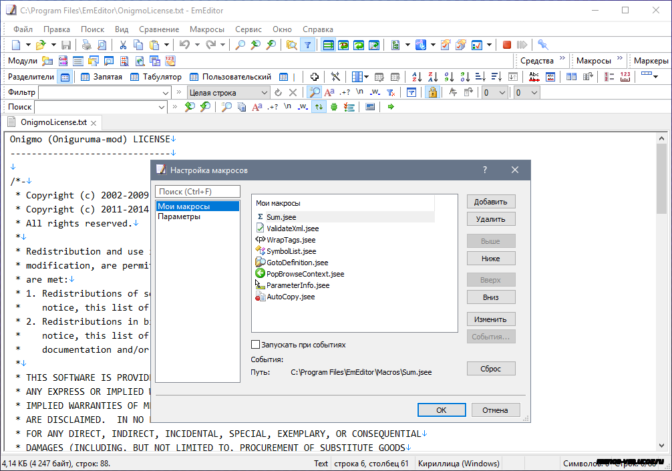The height and width of the screenshot is (471, 672).
Task: Enable the "Запускать при событиях" checkbox
Action: 255,345
